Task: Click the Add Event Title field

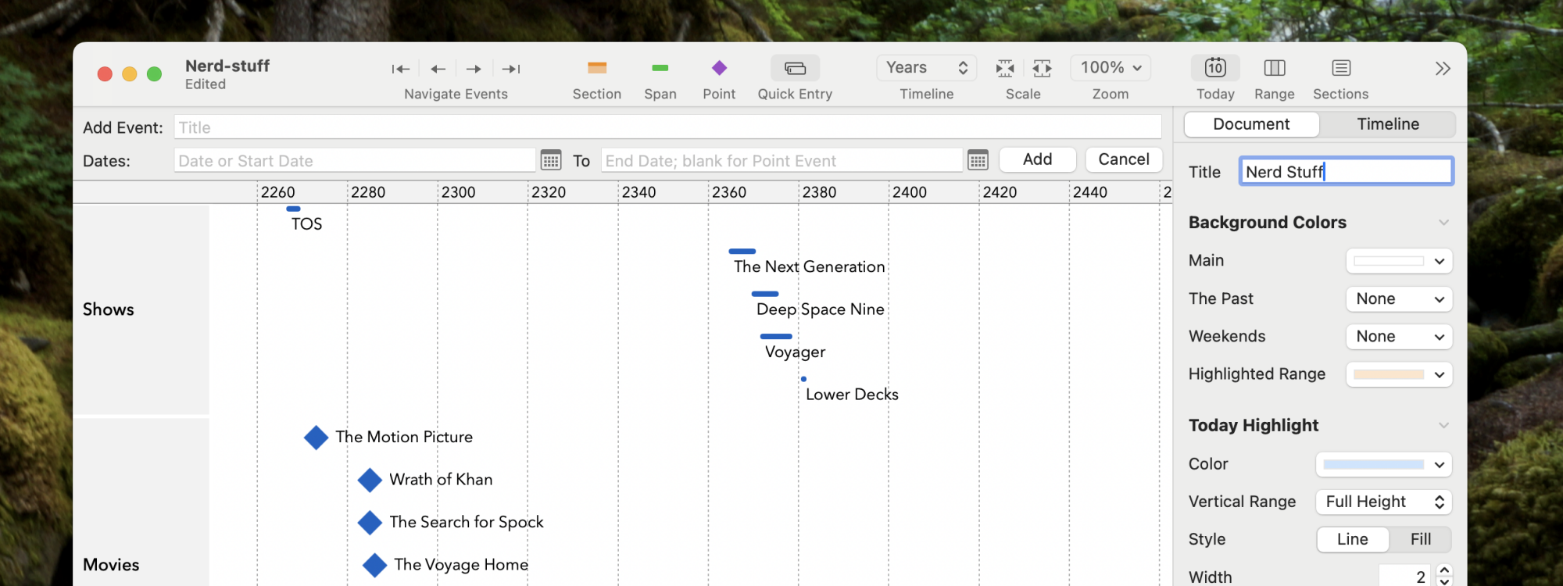Action: (667, 127)
